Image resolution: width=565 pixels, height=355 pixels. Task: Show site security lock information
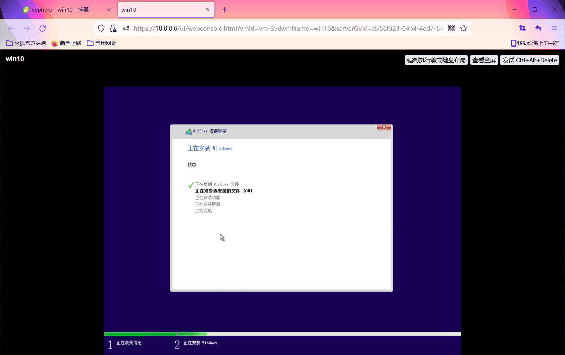click(x=113, y=28)
